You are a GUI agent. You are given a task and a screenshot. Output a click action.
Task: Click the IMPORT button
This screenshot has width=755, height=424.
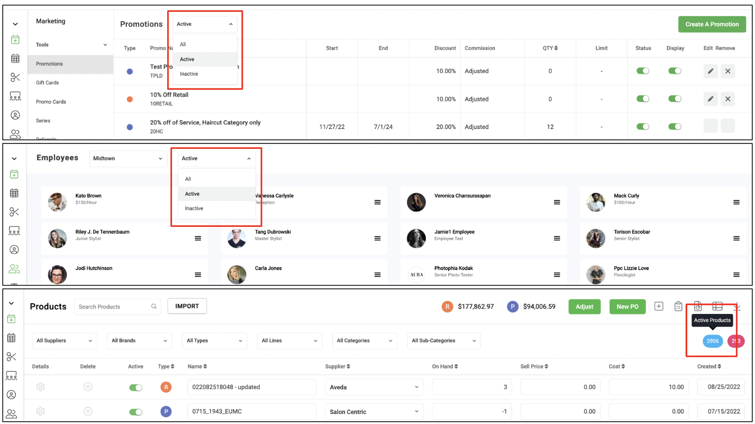(187, 306)
